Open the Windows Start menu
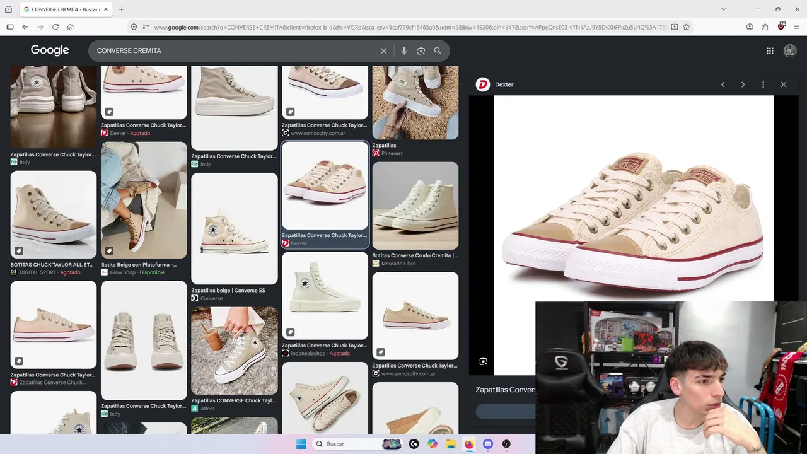Viewport: 807px width, 454px height. tap(301, 444)
